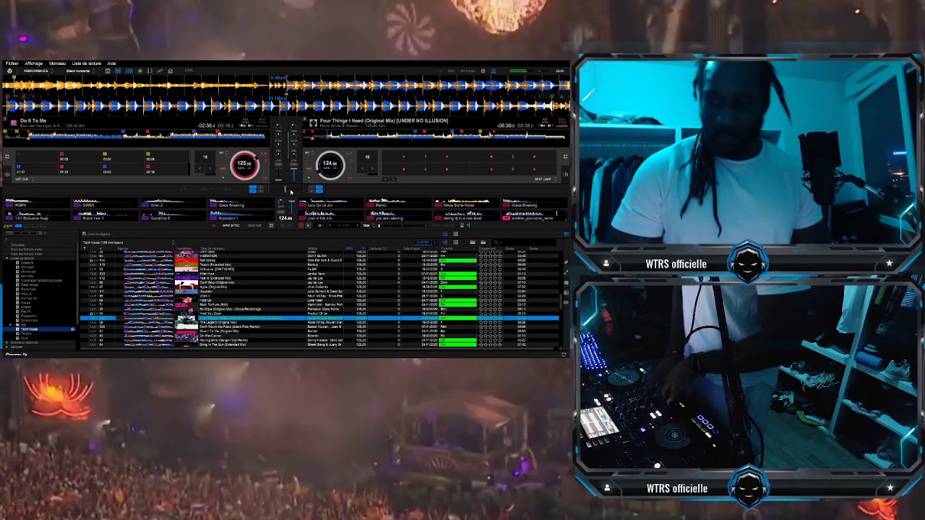Trigger the Make Some Noise sampler slot
The width and height of the screenshot is (925, 520).
pos(465,203)
